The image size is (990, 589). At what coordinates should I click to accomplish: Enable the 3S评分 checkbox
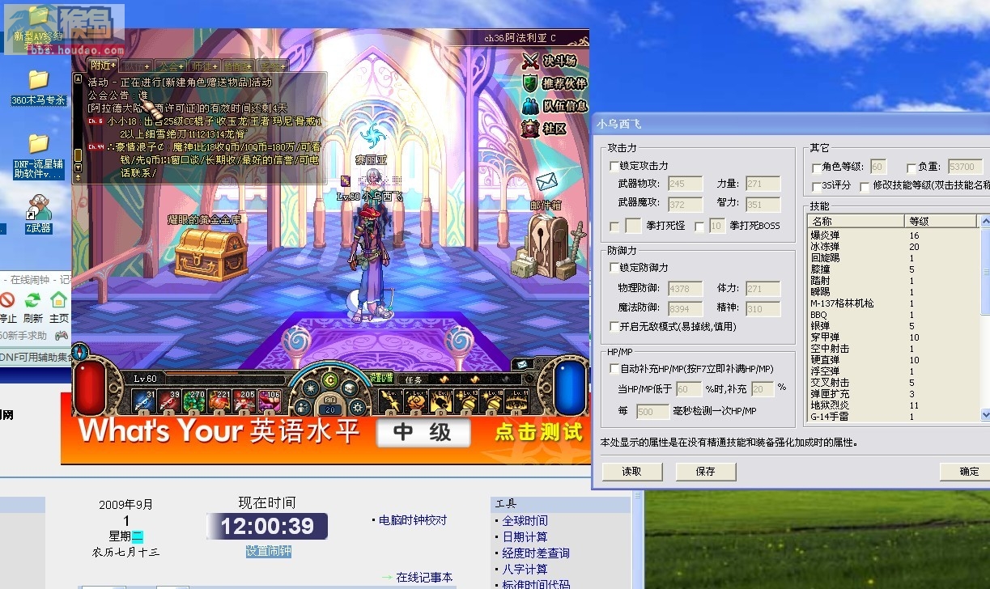point(816,185)
